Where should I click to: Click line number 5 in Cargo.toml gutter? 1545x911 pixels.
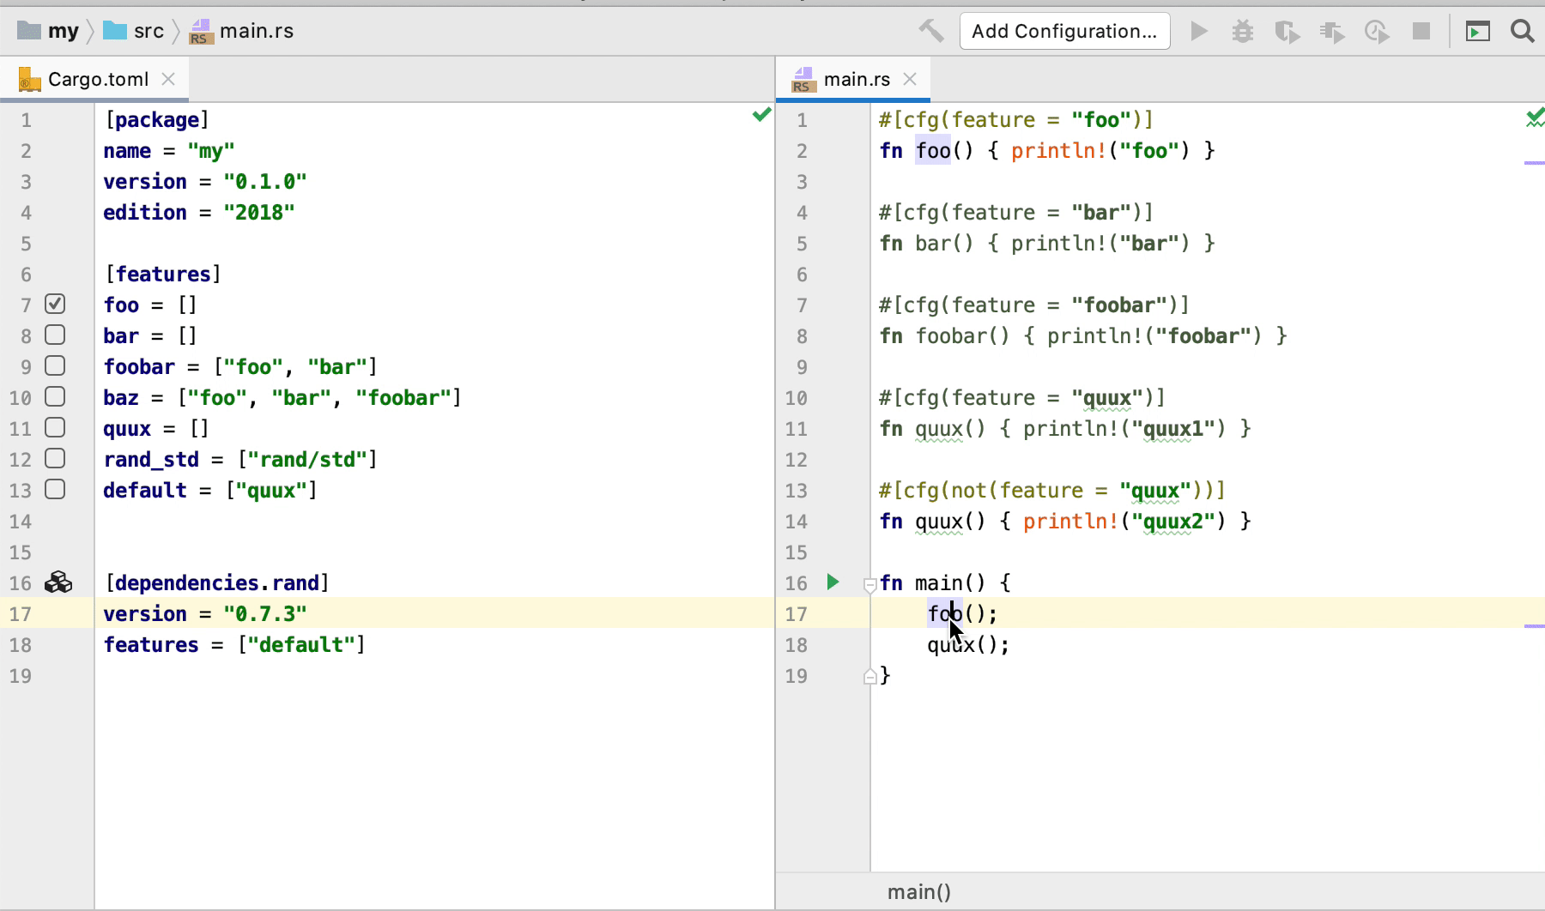pyautogui.click(x=26, y=244)
